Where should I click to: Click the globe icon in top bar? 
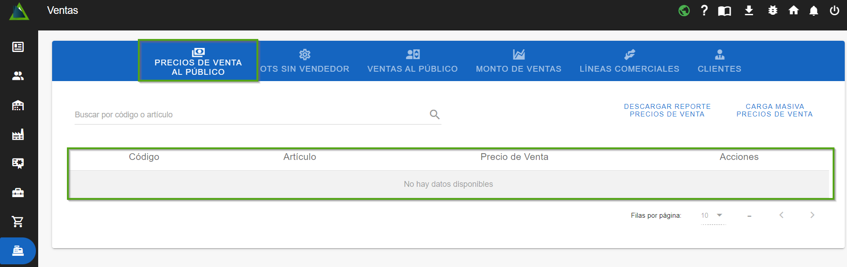(x=684, y=10)
